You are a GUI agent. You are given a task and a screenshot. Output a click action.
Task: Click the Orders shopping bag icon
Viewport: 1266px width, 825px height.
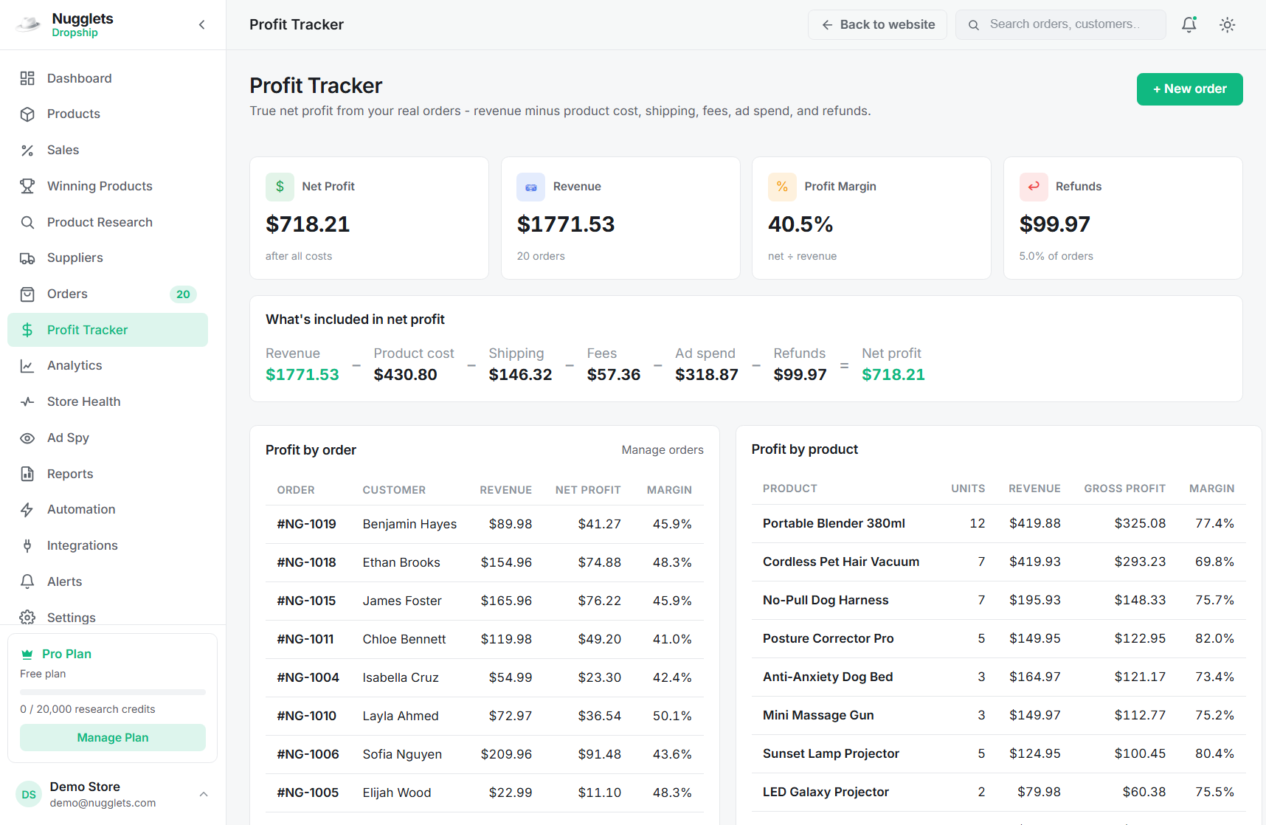tap(27, 294)
